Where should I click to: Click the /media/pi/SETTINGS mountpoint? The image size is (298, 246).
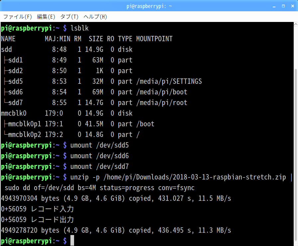pos(169,81)
